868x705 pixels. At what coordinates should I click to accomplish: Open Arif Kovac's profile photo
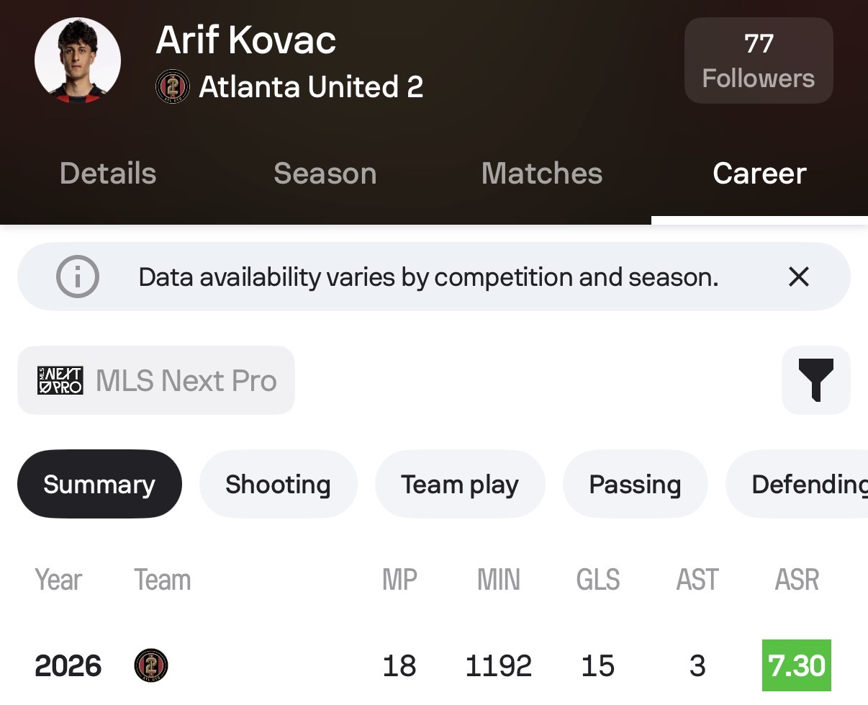[78, 61]
